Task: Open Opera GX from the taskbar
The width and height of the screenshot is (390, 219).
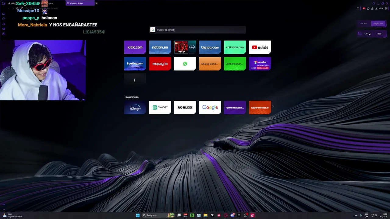Action: click(225, 215)
